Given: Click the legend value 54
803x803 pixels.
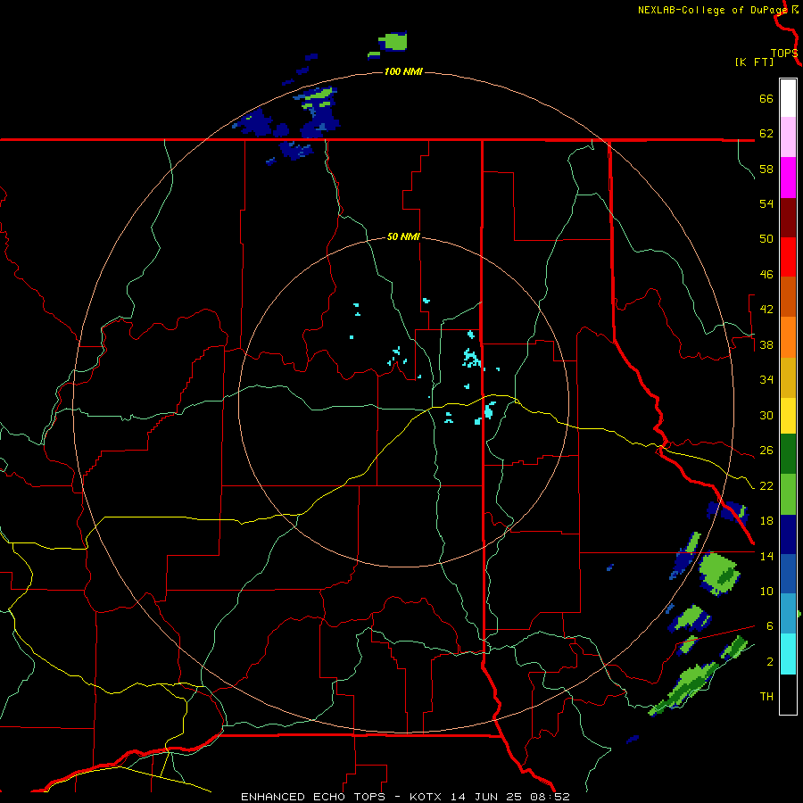Looking at the screenshot, I should point(766,203).
